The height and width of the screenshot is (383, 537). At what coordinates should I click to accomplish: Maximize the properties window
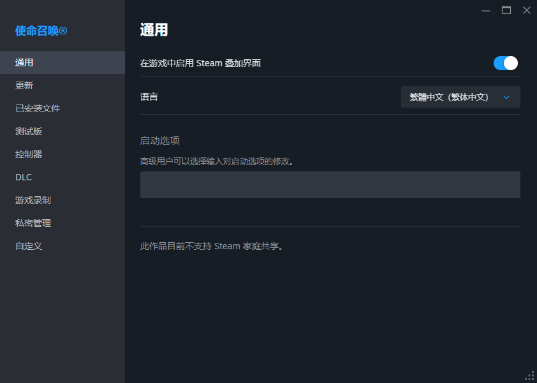(506, 10)
